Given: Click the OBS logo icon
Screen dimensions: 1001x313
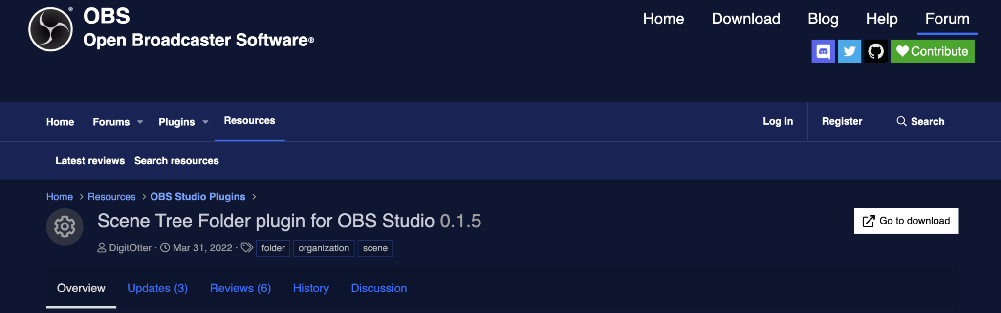Looking at the screenshot, I should 50,29.
